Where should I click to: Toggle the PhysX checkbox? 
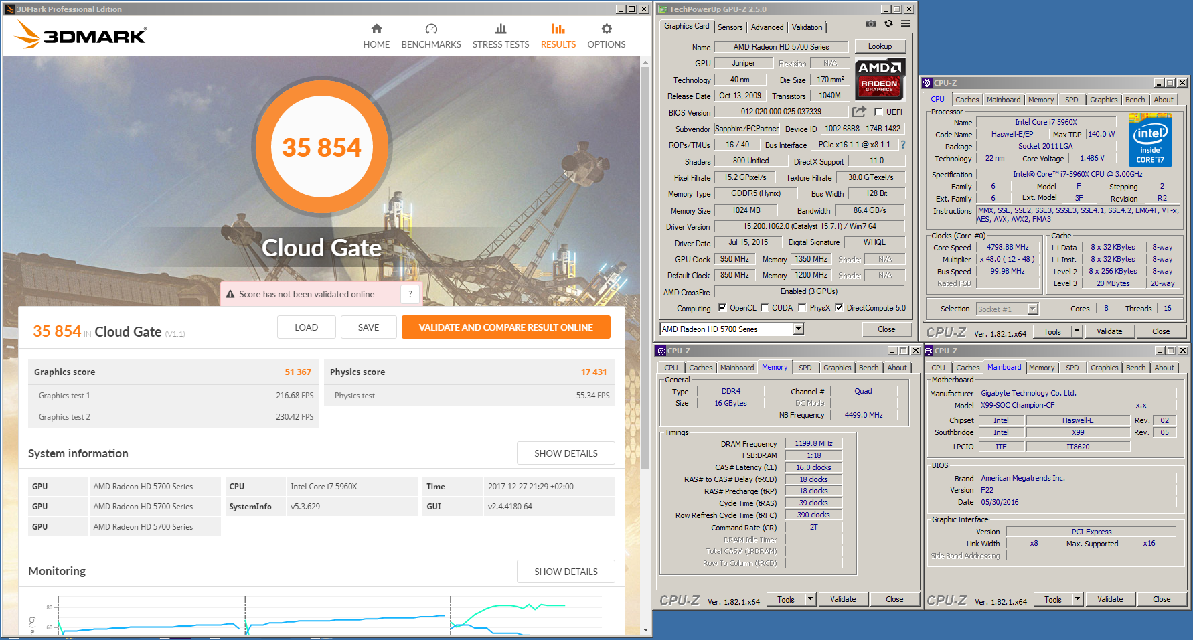pyautogui.click(x=803, y=308)
